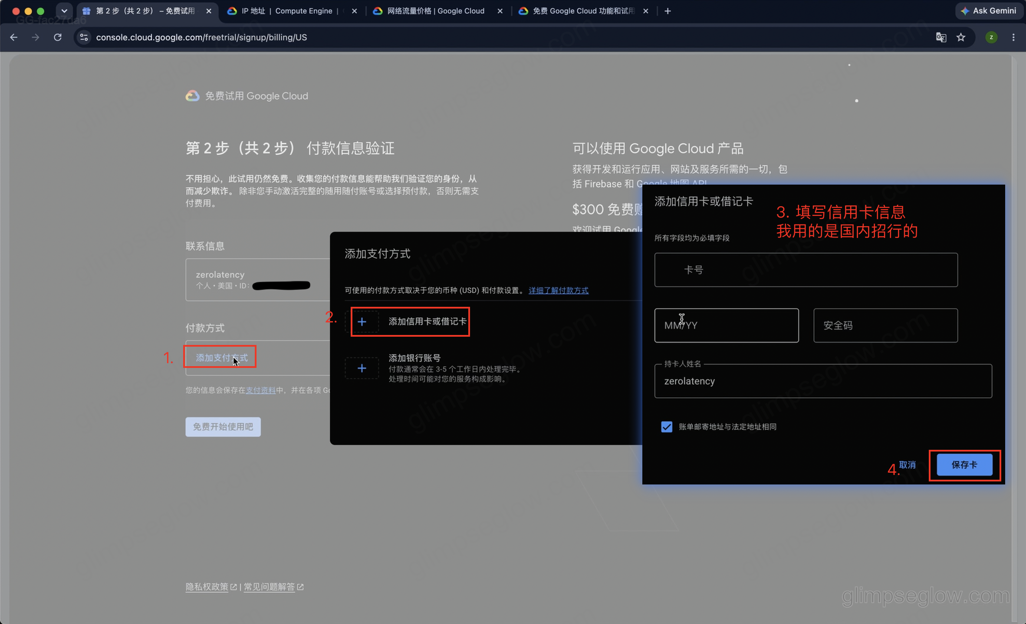Reload the billing signup page
The image size is (1026, 624).
pyautogui.click(x=58, y=37)
